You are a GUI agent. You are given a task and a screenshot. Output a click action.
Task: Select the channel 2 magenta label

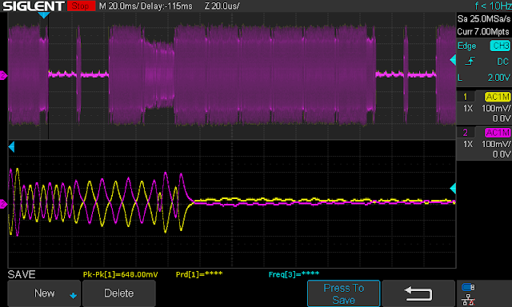coord(465,133)
